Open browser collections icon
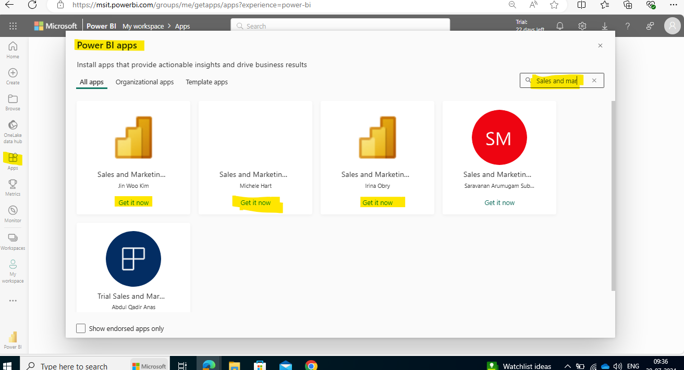This screenshot has width=684, height=370. click(x=628, y=5)
